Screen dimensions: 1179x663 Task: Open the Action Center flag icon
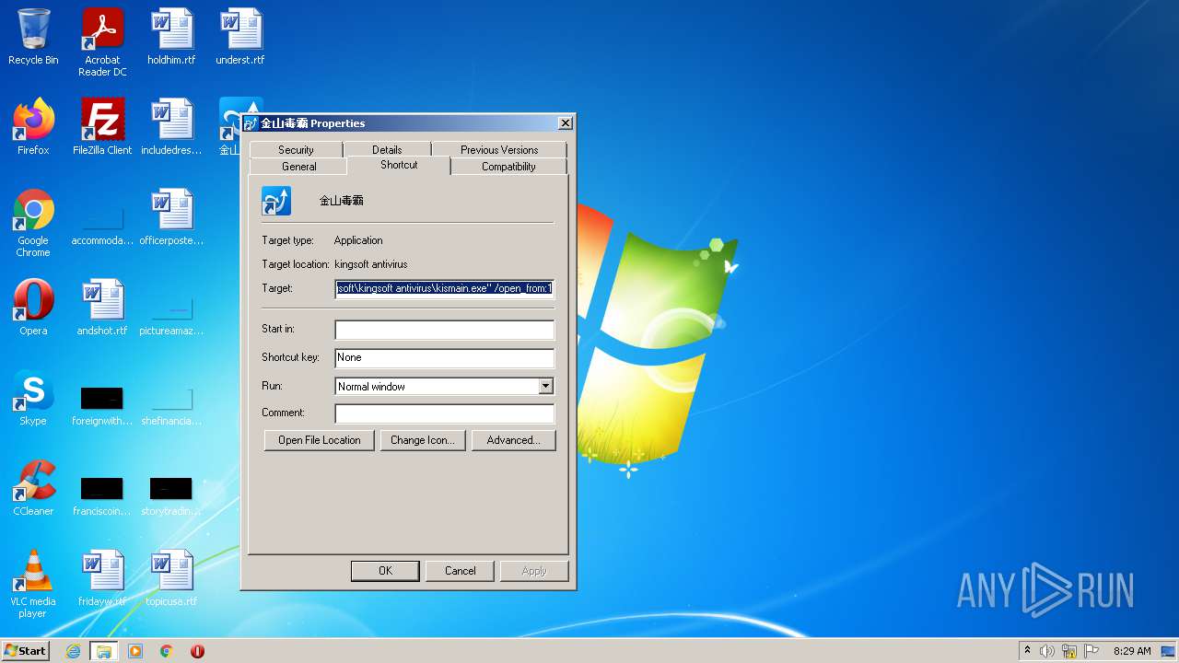tap(1092, 651)
